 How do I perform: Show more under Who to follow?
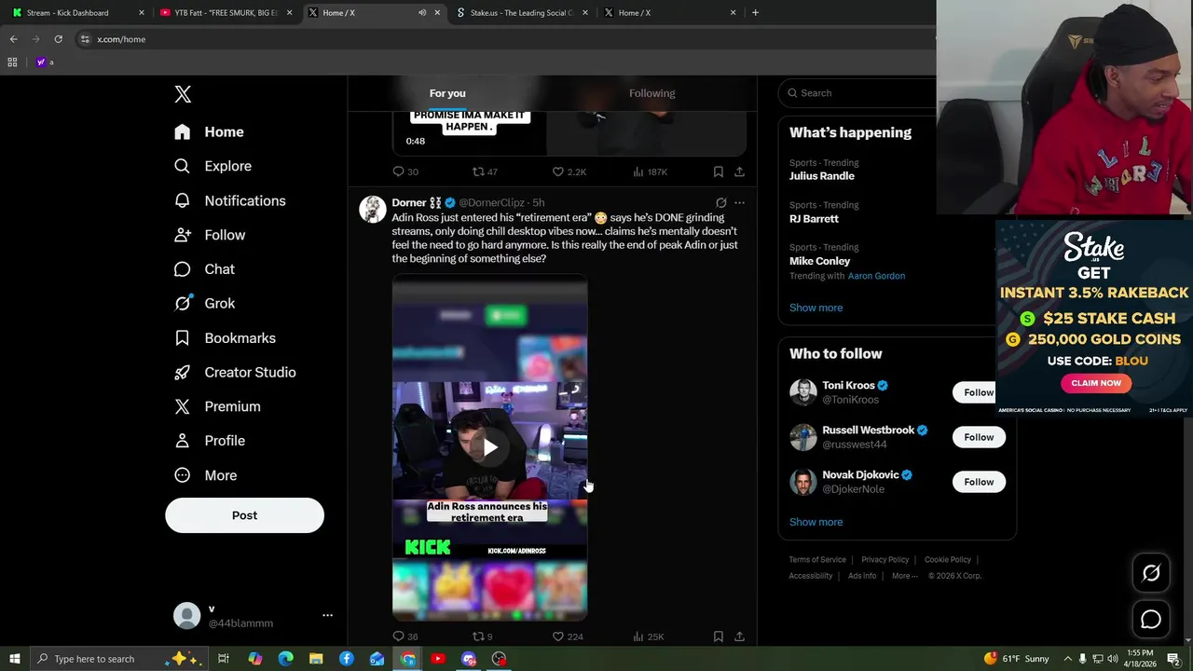coord(816,522)
